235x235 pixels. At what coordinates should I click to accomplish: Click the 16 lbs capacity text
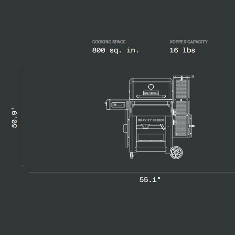point(182,50)
